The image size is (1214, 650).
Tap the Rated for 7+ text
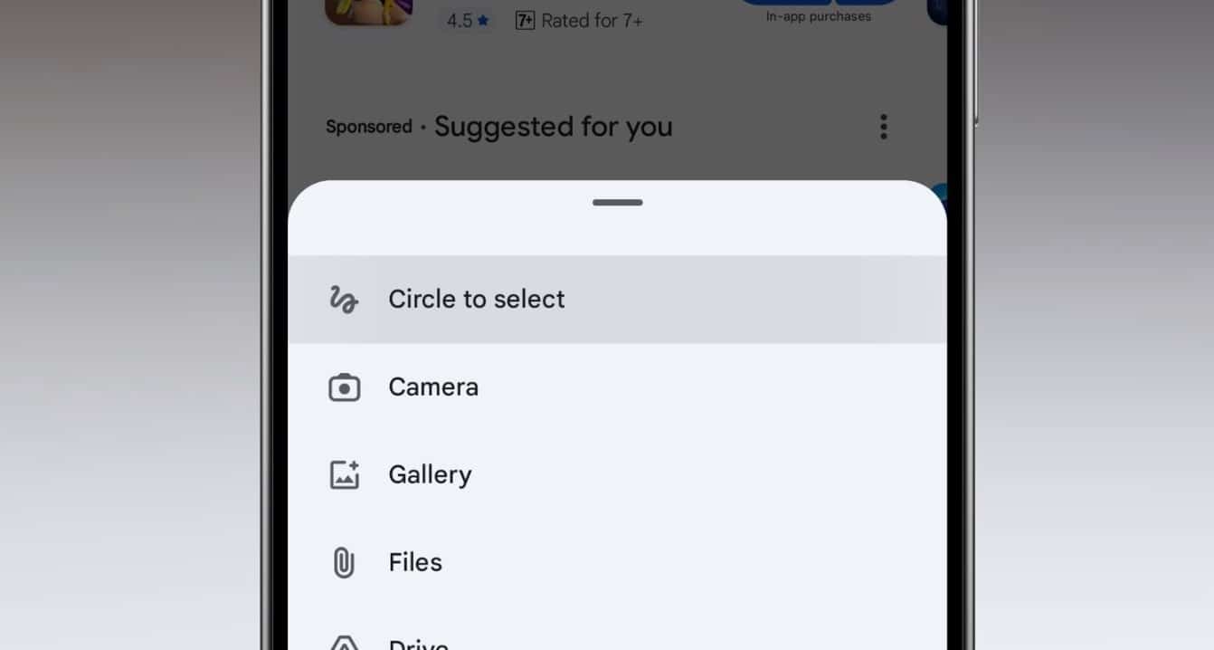[592, 20]
